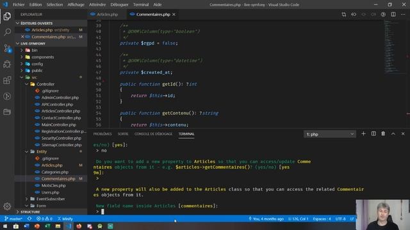Click the Go to previous change icon
This screenshot has width=410, height=230.
[354, 14]
